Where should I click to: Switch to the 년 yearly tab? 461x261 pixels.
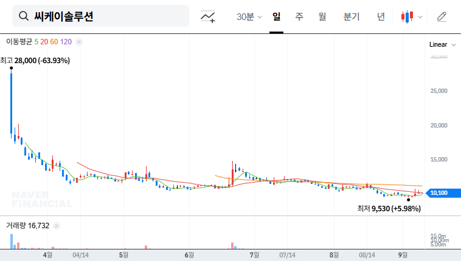tap(381, 17)
